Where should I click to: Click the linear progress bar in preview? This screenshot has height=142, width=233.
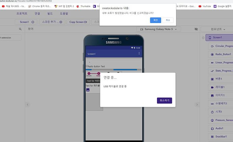click(x=114, y=70)
